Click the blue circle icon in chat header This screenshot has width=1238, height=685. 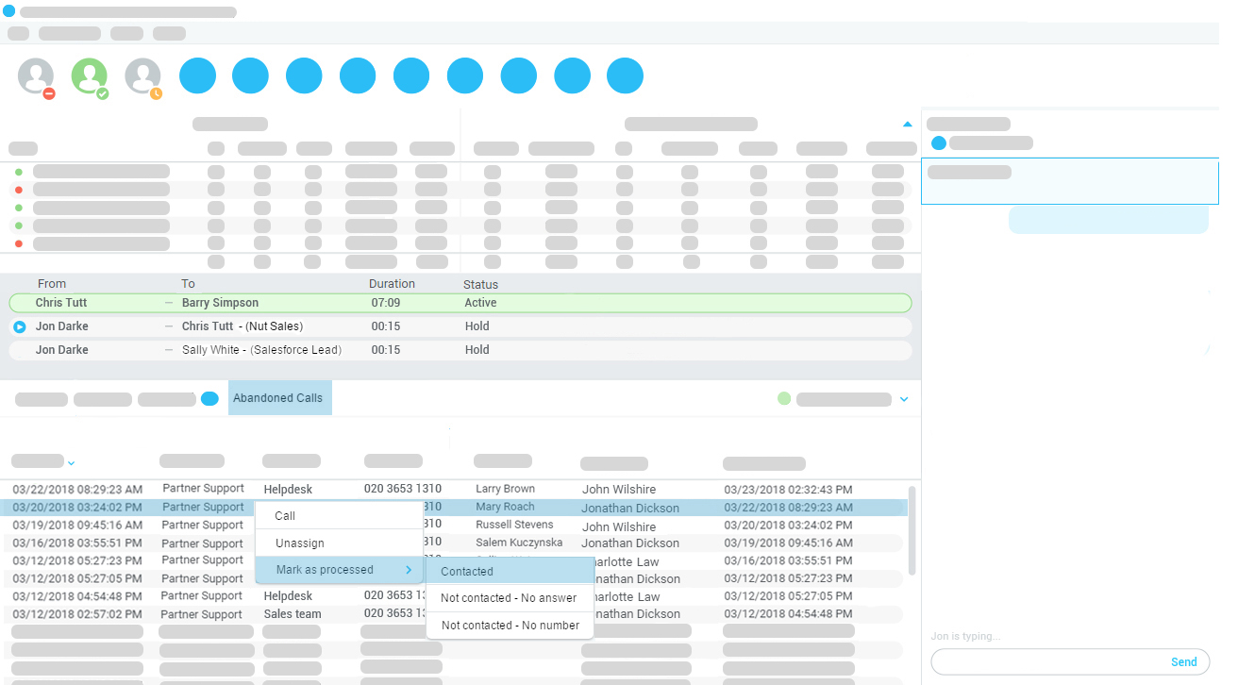tap(939, 143)
